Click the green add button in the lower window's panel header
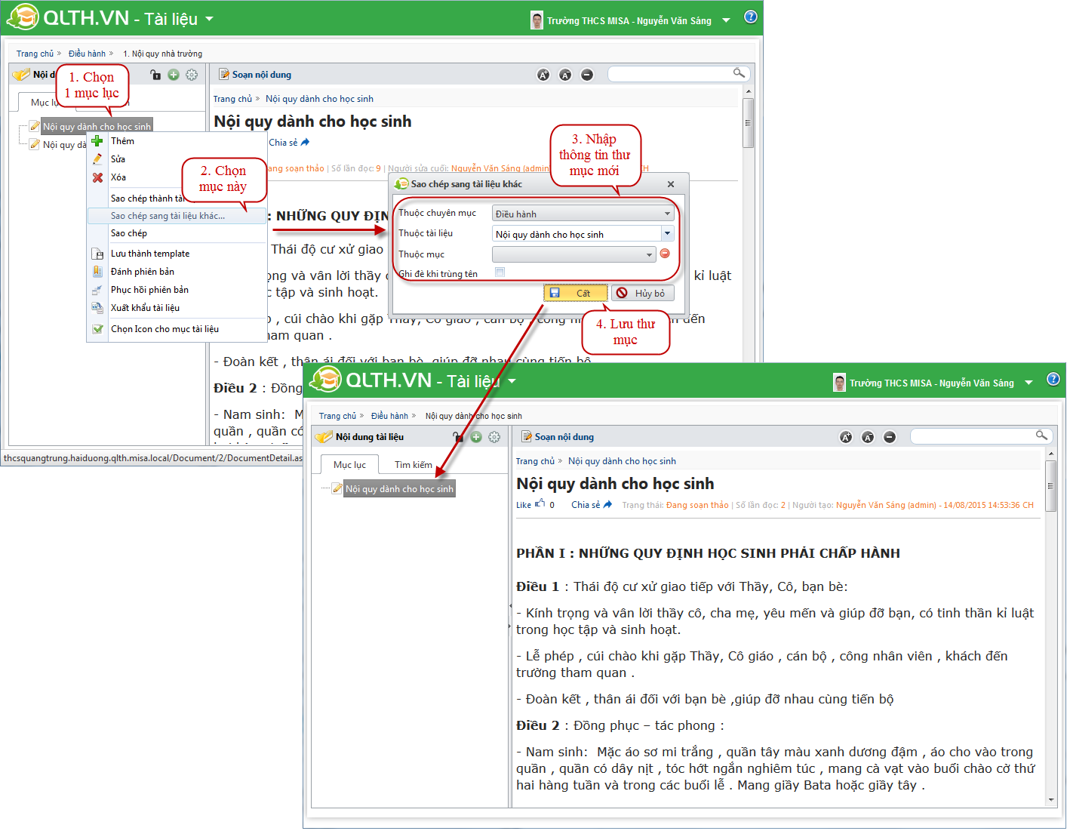The width and height of the screenshot is (1067, 831). (476, 437)
